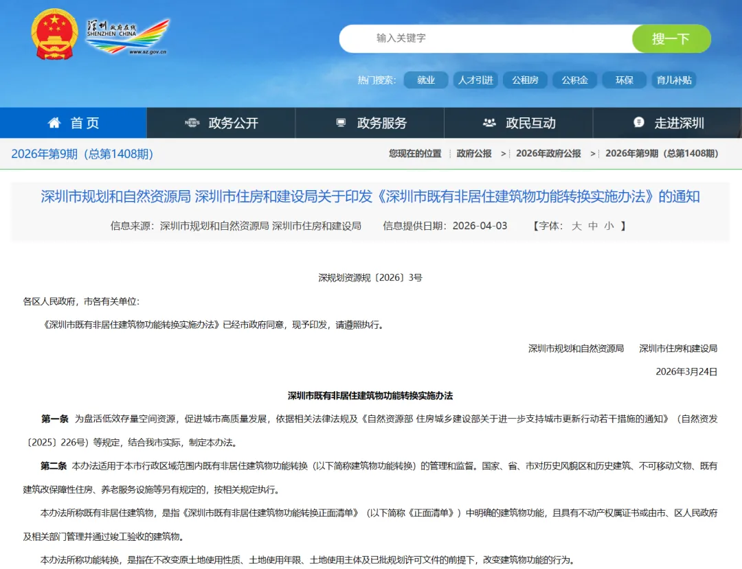Click the signature 深圳市住房和建设局
This screenshot has width=742, height=569.
pos(678,349)
